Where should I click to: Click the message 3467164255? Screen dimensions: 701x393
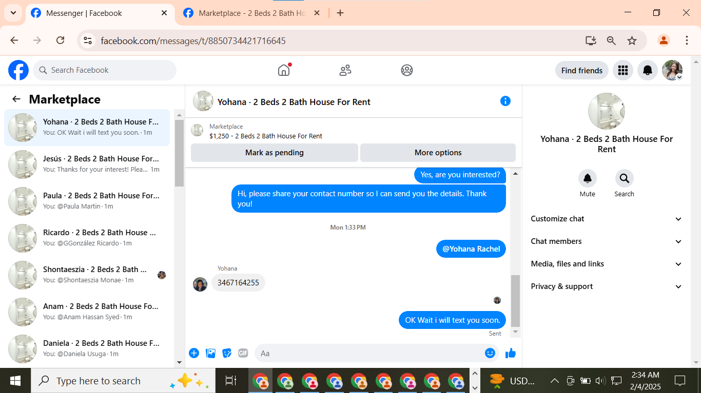(x=238, y=282)
